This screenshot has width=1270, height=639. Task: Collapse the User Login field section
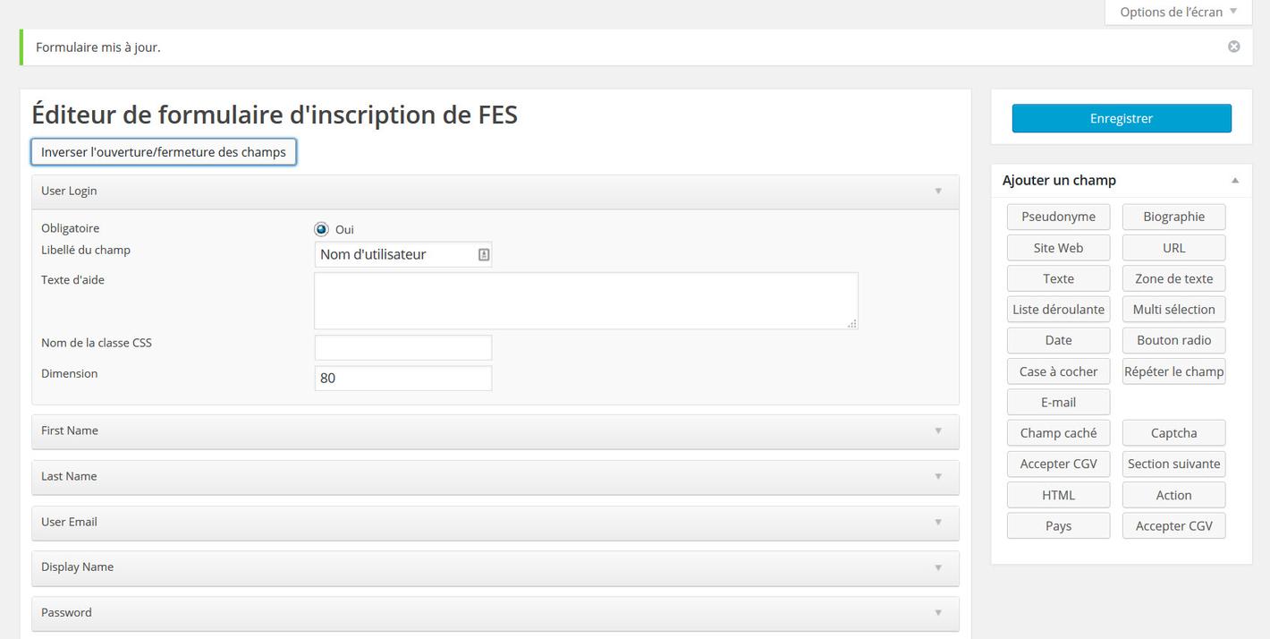pos(938,191)
